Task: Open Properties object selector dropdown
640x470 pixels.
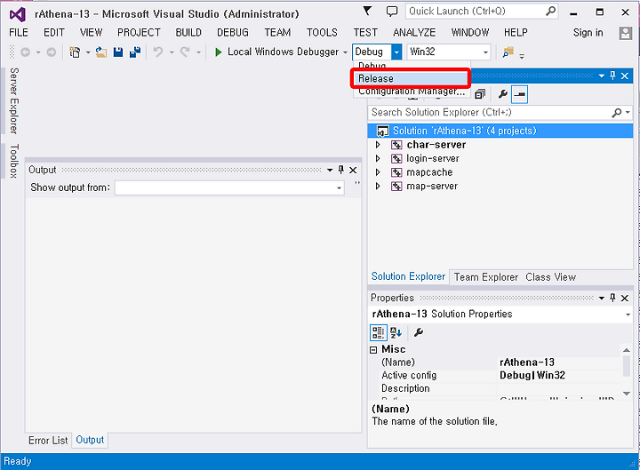Action: pos(628,315)
